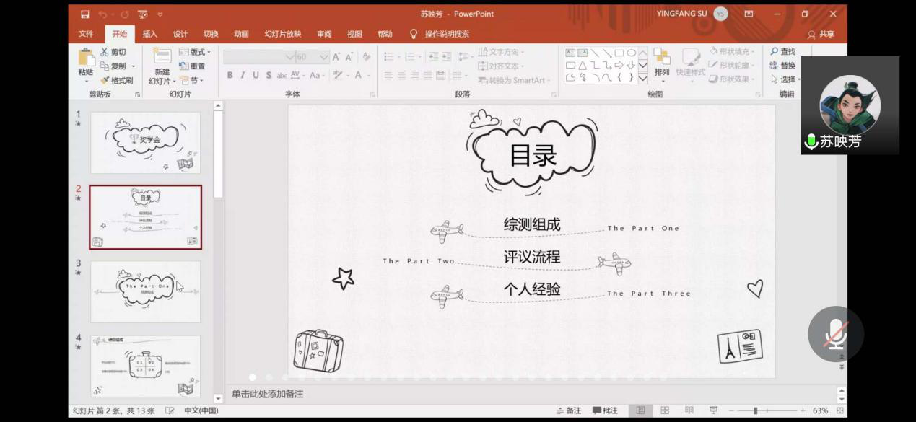Click the Find (查找) magnifier icon
This screenshot has width=916, height=422.
[x=775, y=52]
